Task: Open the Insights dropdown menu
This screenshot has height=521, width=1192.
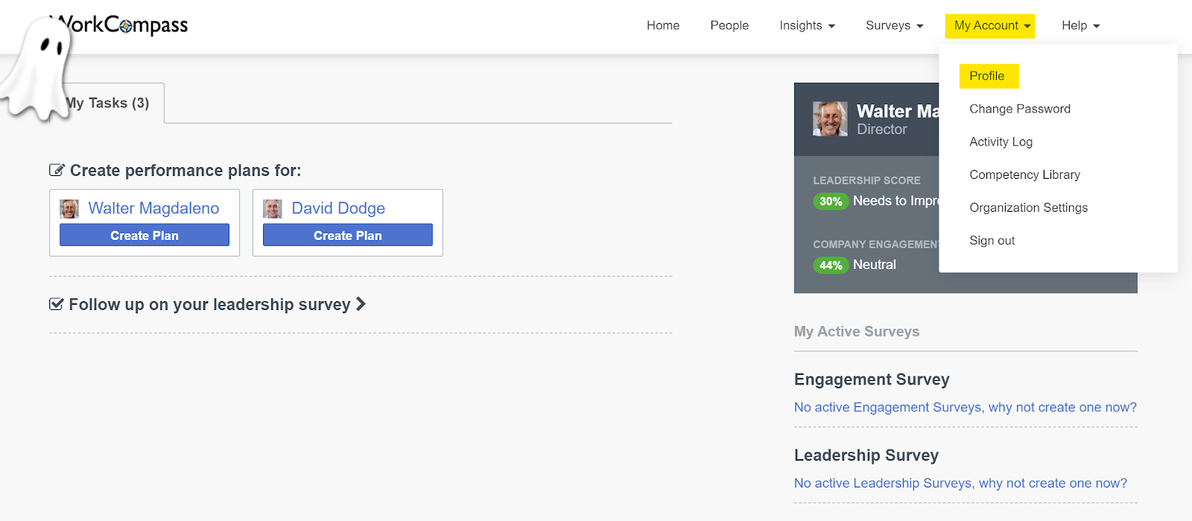Action: click(807, 25)
